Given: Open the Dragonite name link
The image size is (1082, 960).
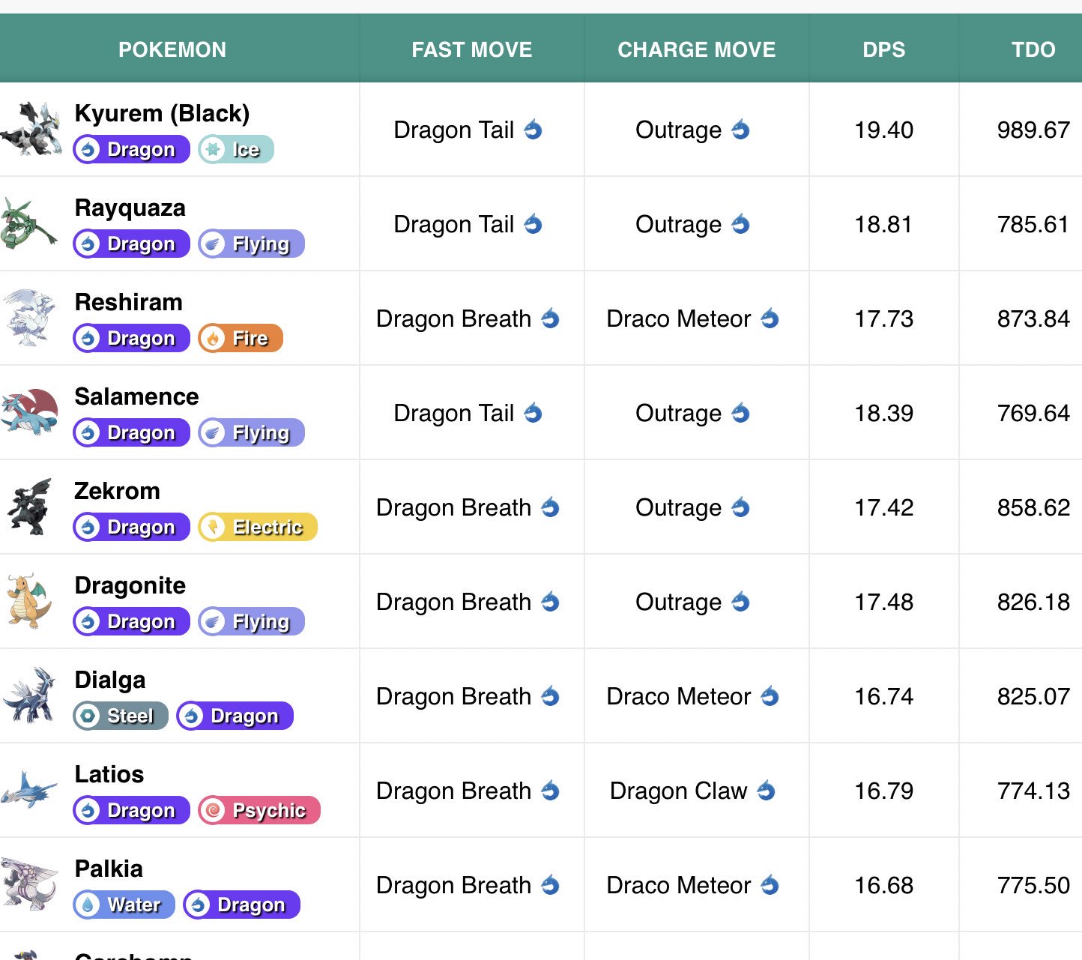Looking at the screenshot, I should pyautogui.click(x=130, y=585).
